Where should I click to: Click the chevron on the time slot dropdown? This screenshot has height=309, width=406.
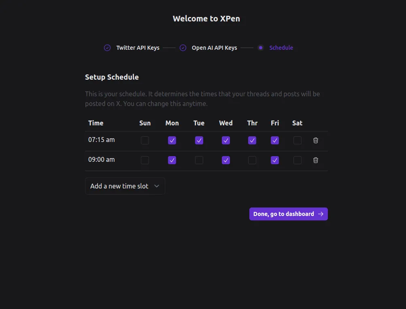157,186
